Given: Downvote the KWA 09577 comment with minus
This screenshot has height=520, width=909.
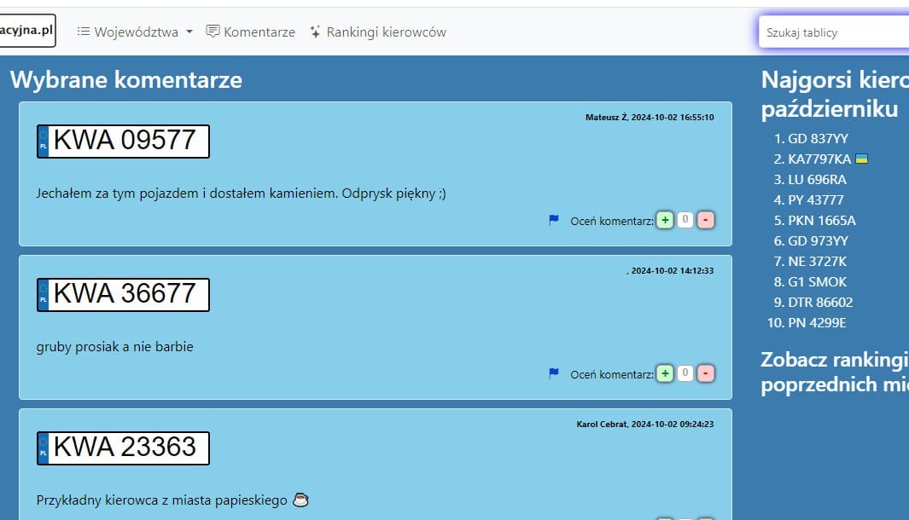Looking at the screenshot, I should (706, 220).
